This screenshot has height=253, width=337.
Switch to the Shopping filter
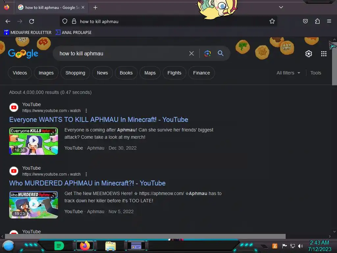(x=75, y=73)
